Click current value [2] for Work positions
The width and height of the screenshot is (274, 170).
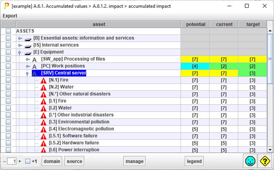click(224, 66)
